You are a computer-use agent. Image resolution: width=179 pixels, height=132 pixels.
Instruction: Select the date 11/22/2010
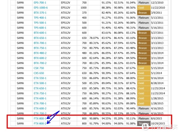tap(158, 8)
